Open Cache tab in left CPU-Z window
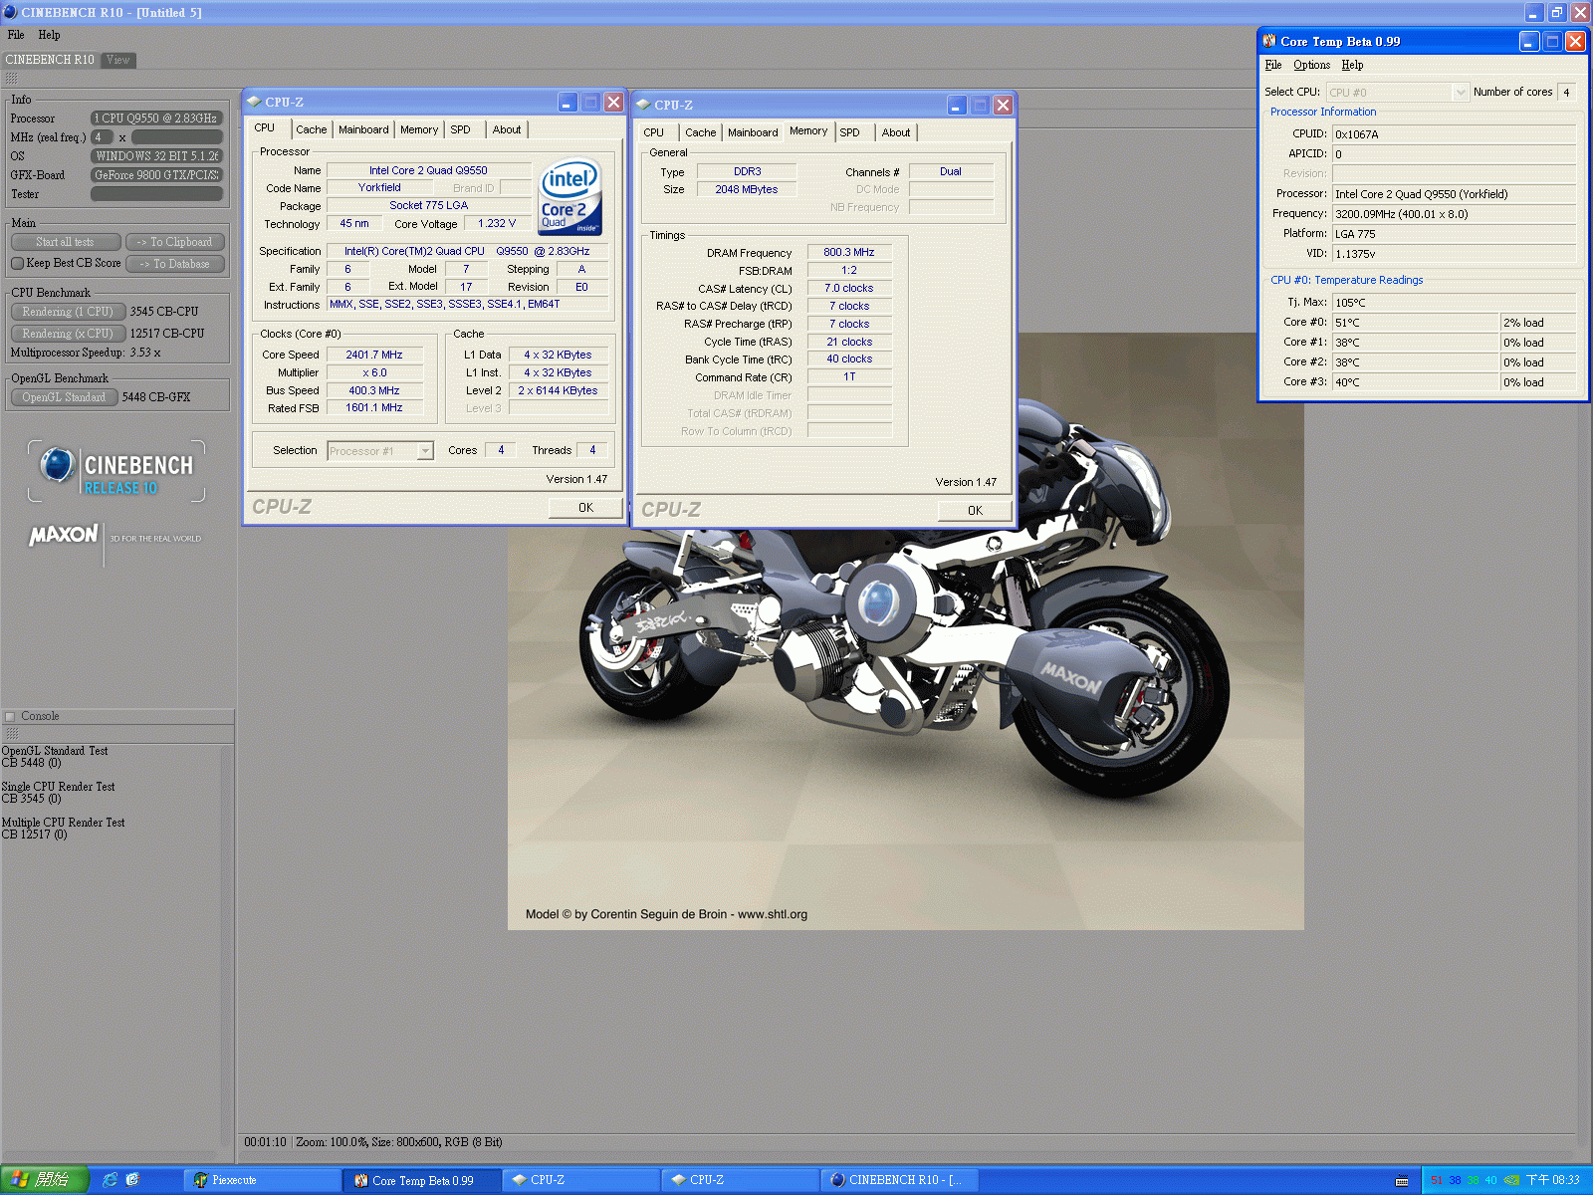Viewport: 1593px width, 1195px height. [x=311, y=129]
